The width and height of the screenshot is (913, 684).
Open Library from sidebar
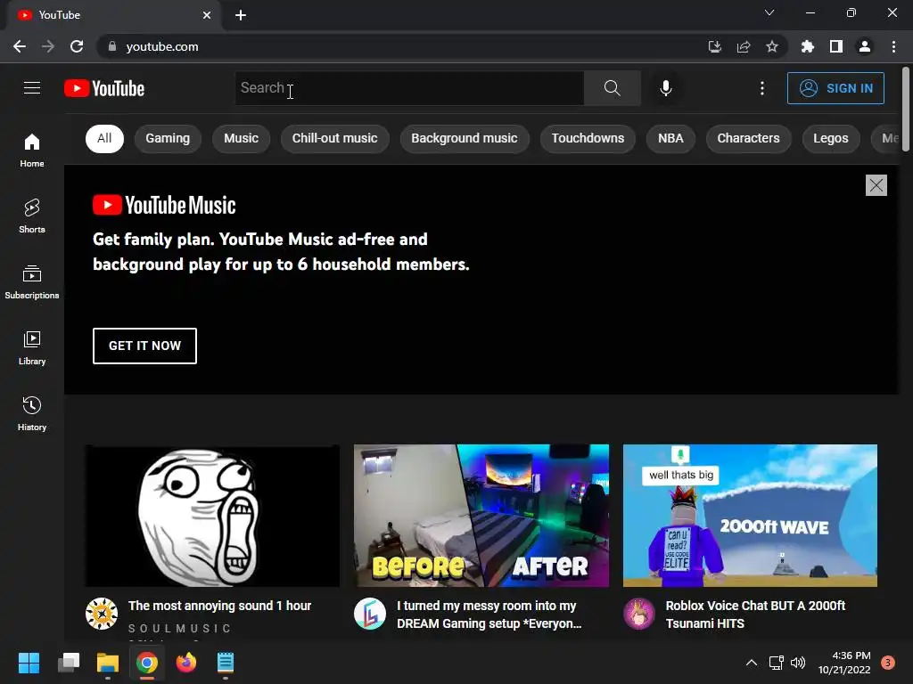point(32,348)
